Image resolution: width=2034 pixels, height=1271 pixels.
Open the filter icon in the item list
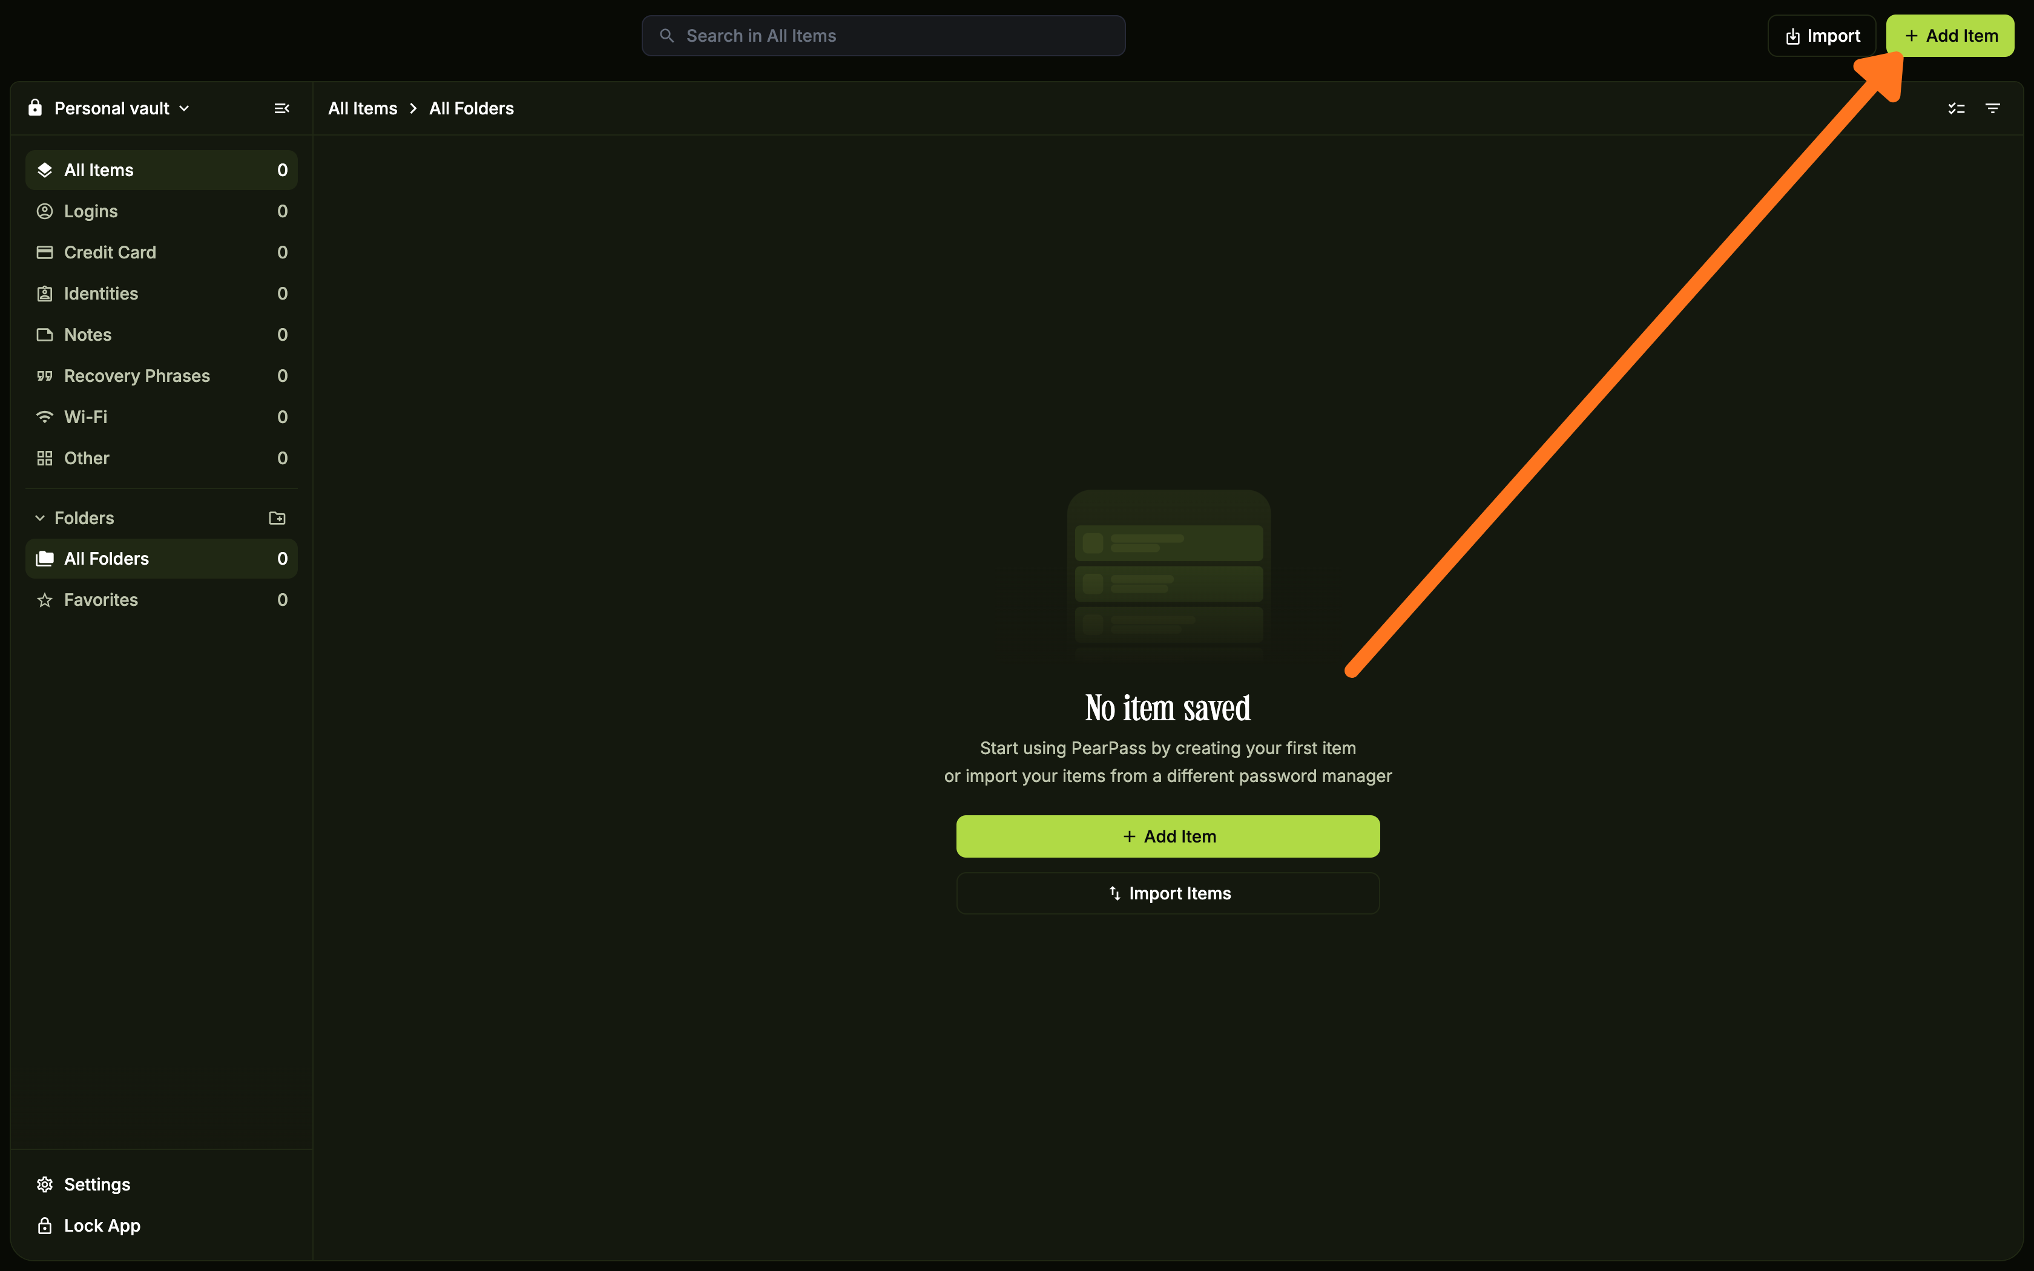coord(1993,108)
